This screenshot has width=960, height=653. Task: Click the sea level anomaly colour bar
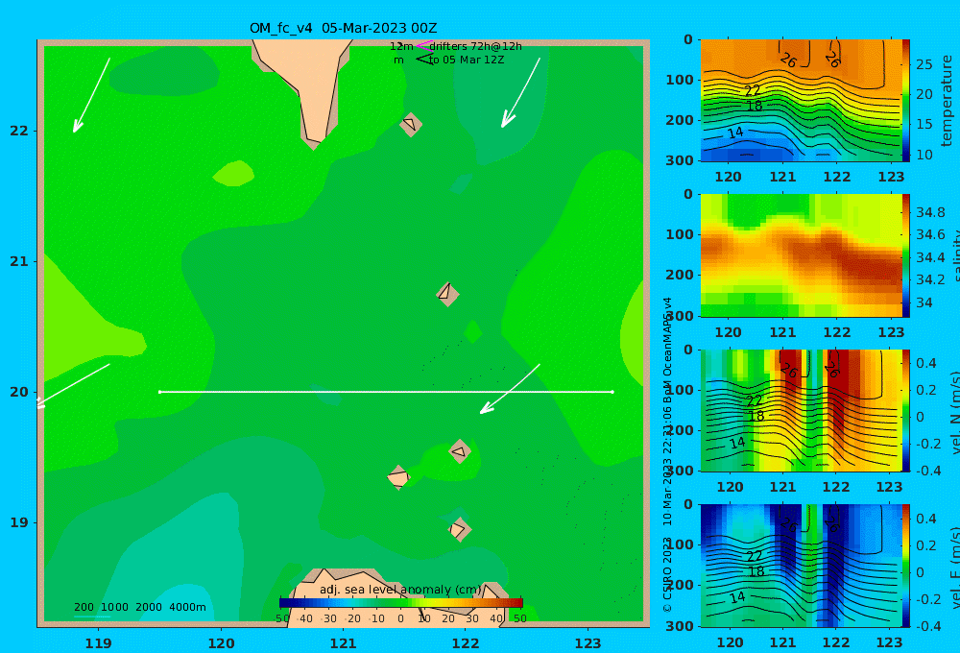pos(401,603)
